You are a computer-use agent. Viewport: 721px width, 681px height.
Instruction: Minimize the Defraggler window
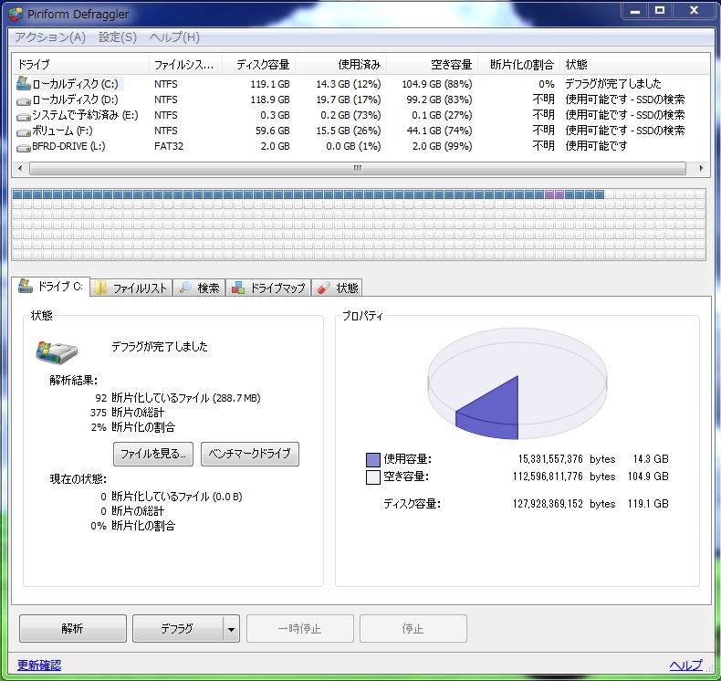pos(635,10)
